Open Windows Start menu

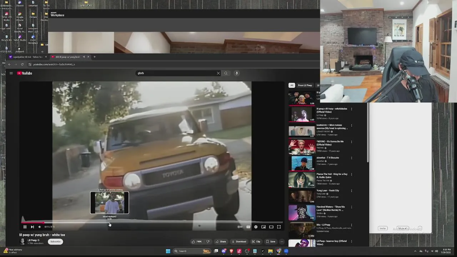pyautogui.click(x=168, y=251)
